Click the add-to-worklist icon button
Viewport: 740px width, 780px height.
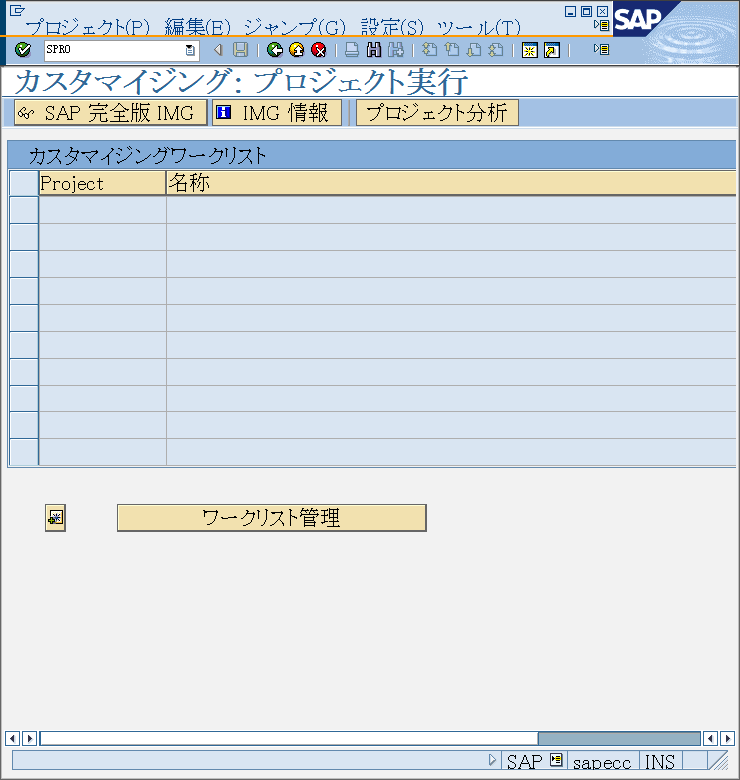pyautogui.click(x=55, y=518)
